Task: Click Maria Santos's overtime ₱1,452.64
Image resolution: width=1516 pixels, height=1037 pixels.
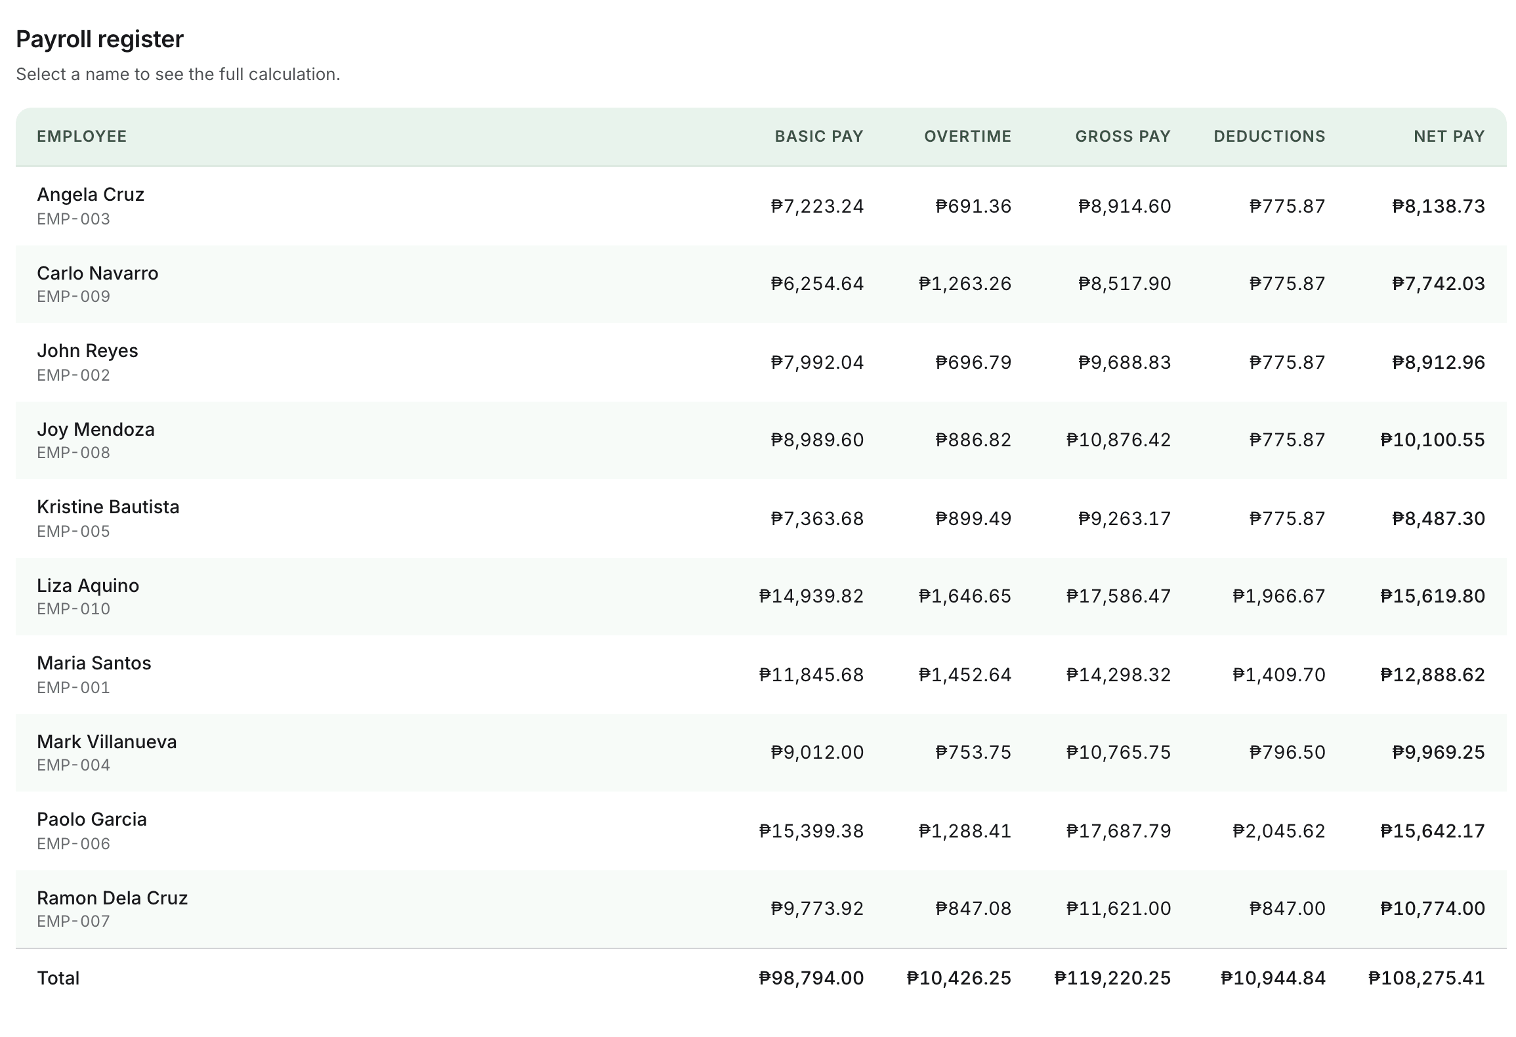Action: click(x=965, y=675)
